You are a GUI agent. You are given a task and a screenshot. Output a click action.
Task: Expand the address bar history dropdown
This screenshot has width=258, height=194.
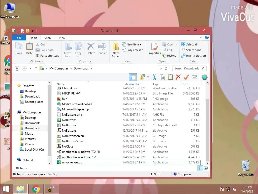point(160,68)
